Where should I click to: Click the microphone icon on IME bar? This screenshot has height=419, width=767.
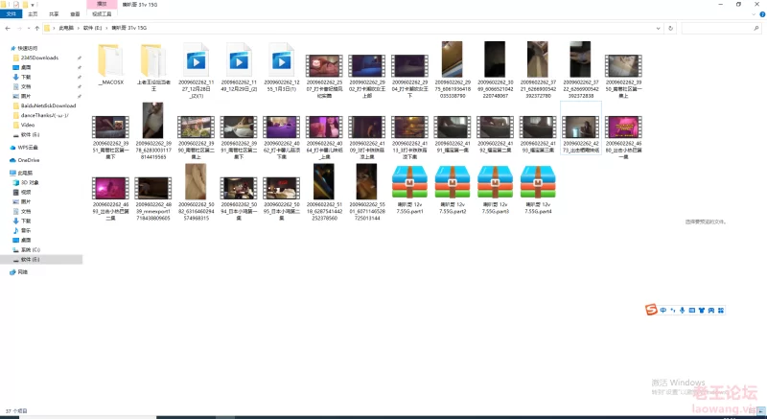pyautogui.click(x=682, y=310)
